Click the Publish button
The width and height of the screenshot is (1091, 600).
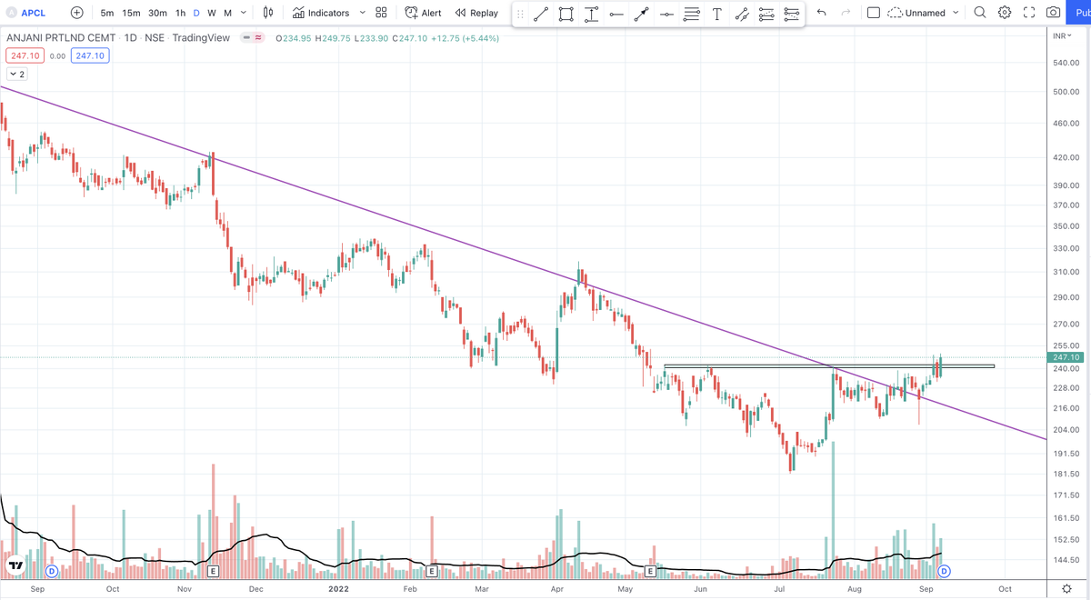(1080, 13)
